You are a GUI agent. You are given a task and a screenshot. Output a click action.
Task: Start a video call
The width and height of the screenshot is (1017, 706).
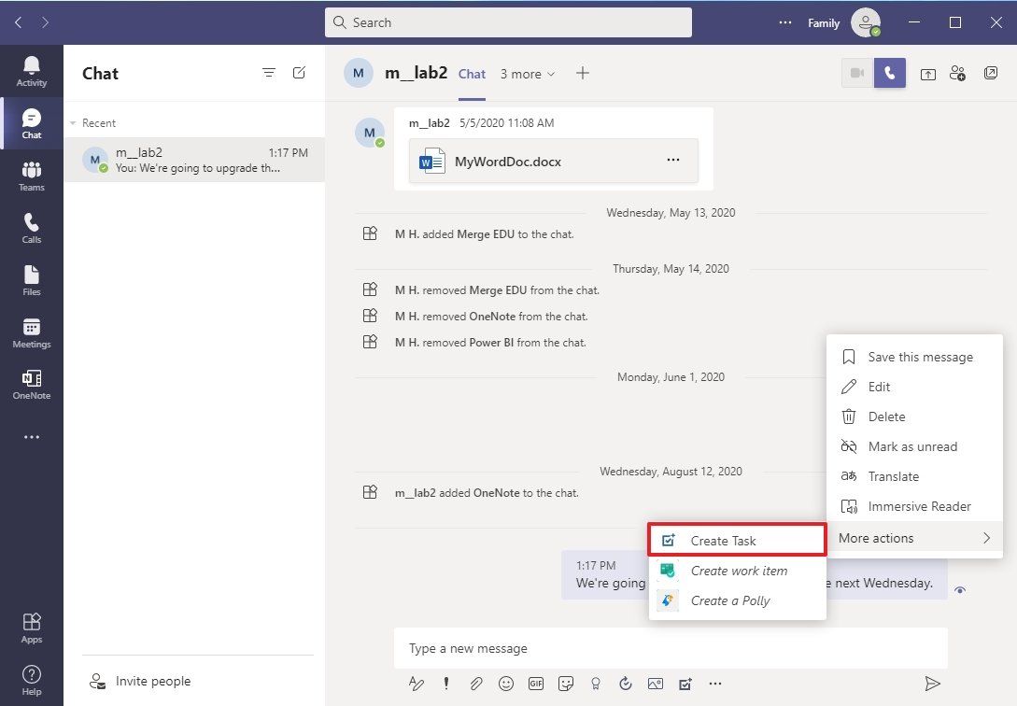click(x=856, y=73)
